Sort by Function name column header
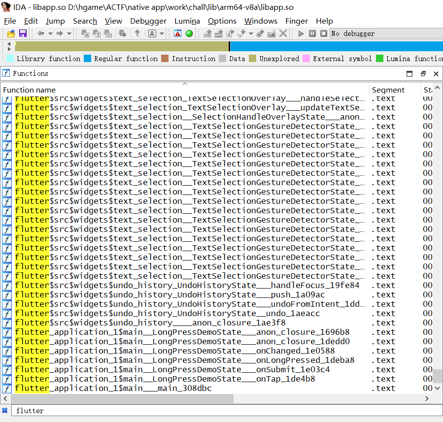This screenshot has height=422, width=443. click(30, 90)
